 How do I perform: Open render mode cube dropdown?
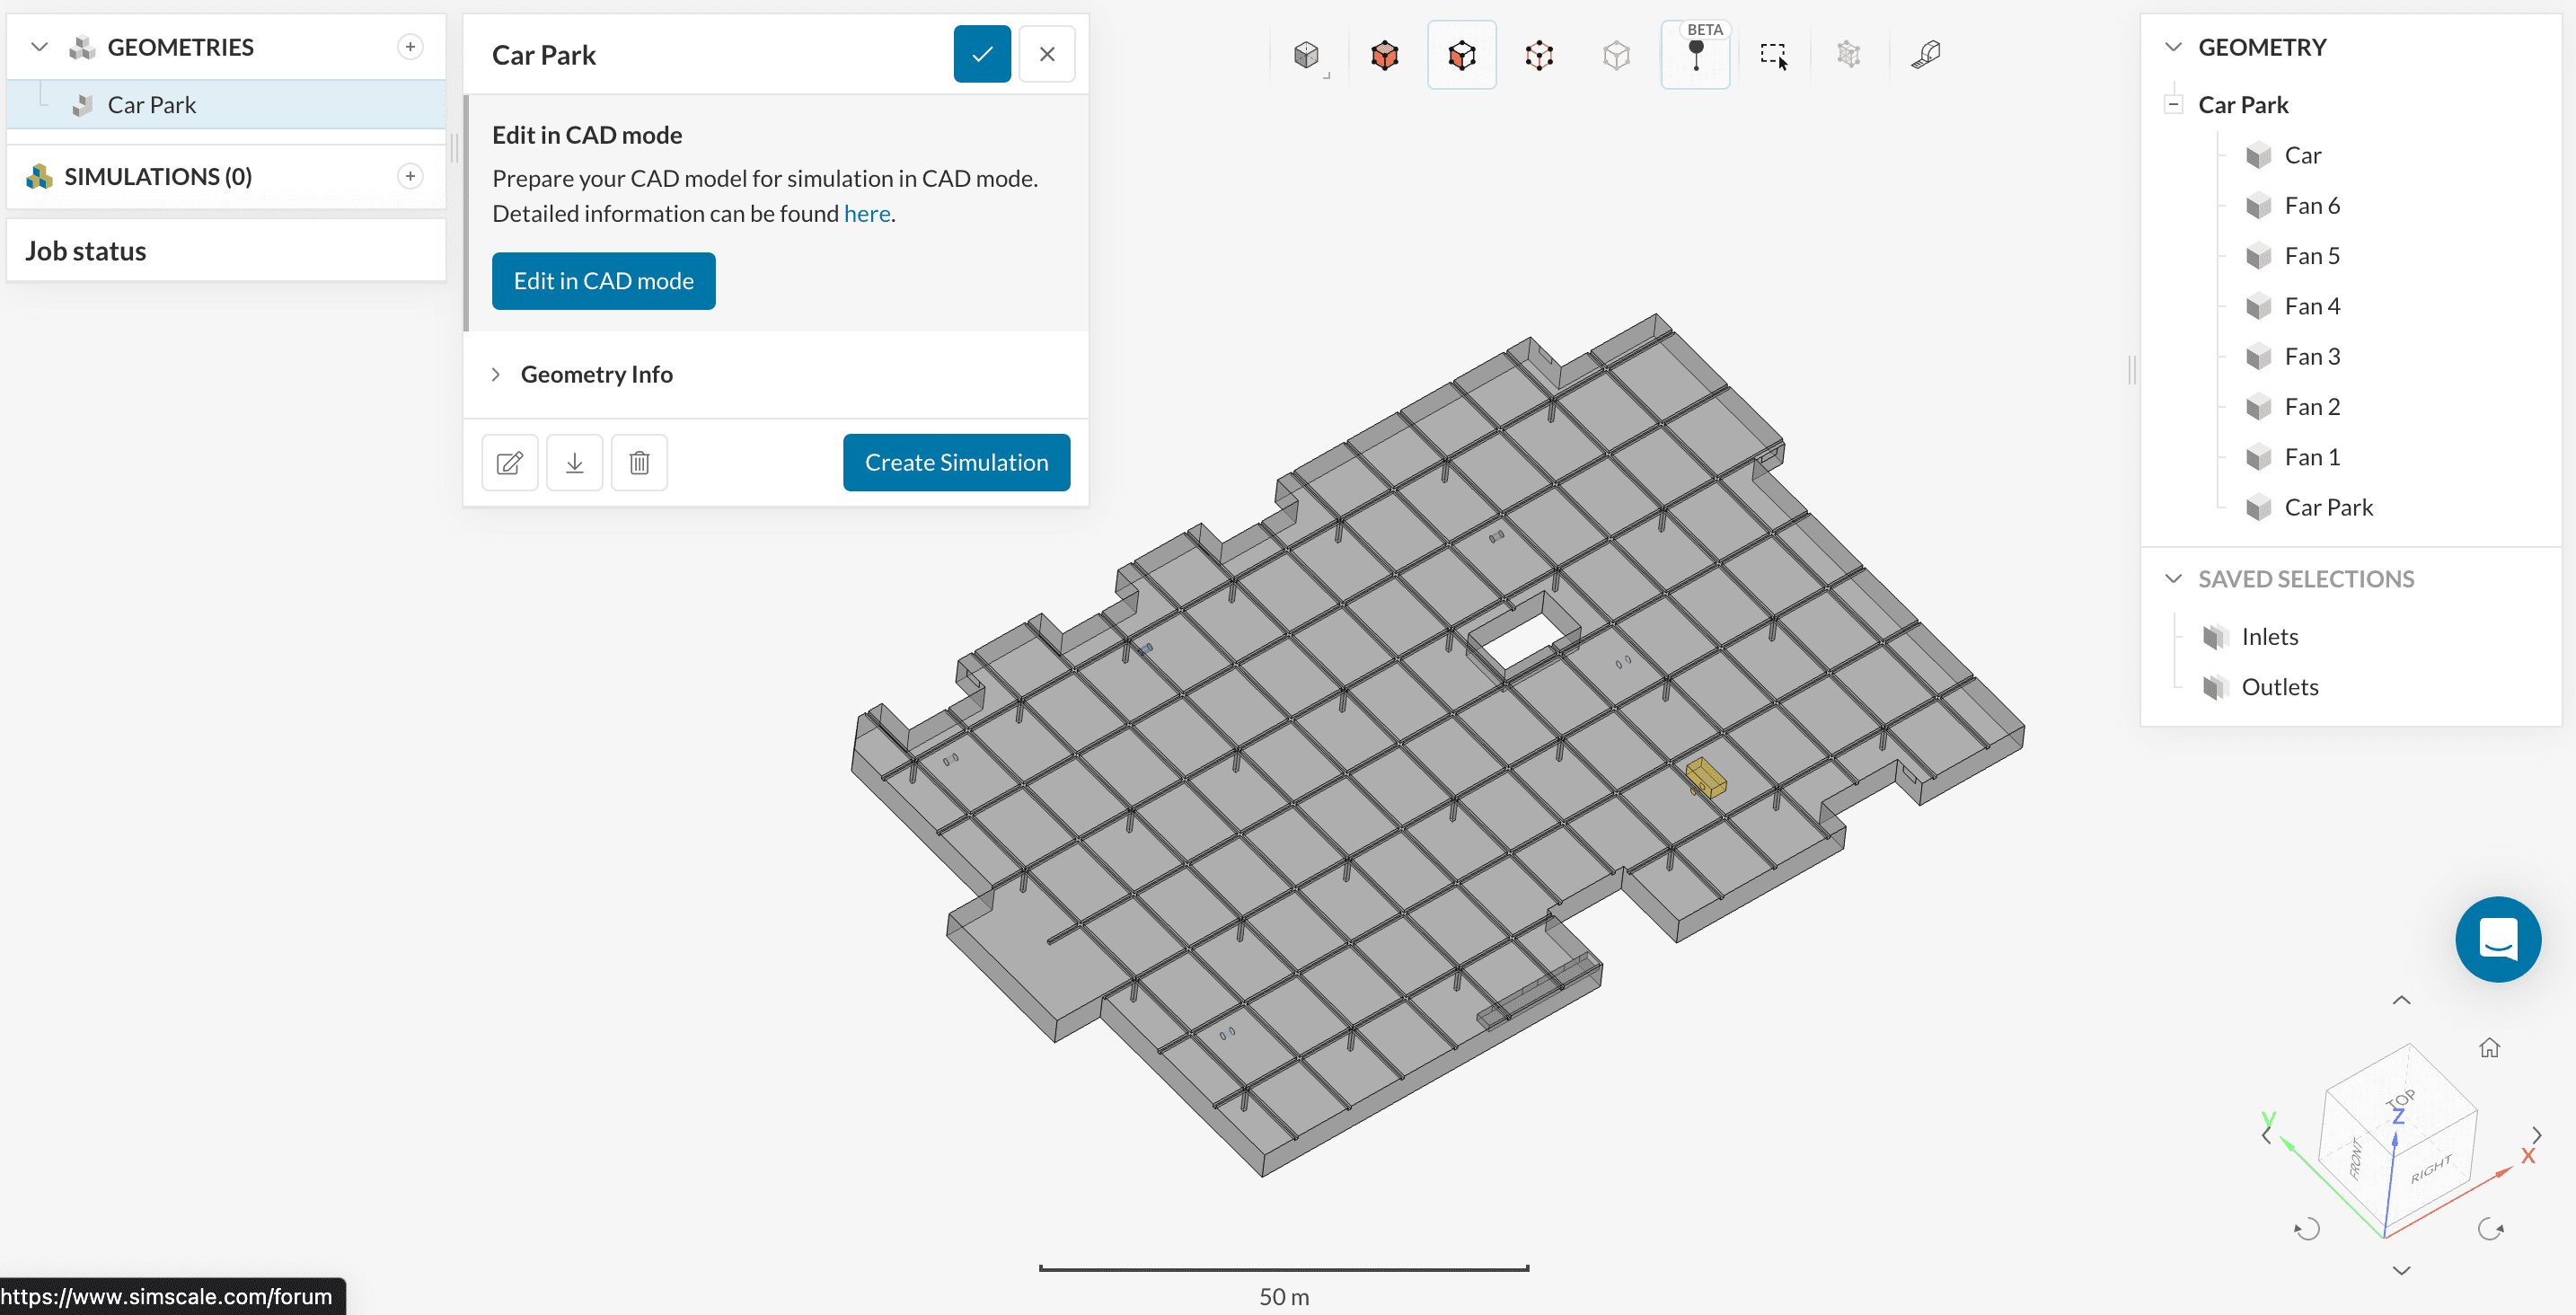click(1307, 55)
